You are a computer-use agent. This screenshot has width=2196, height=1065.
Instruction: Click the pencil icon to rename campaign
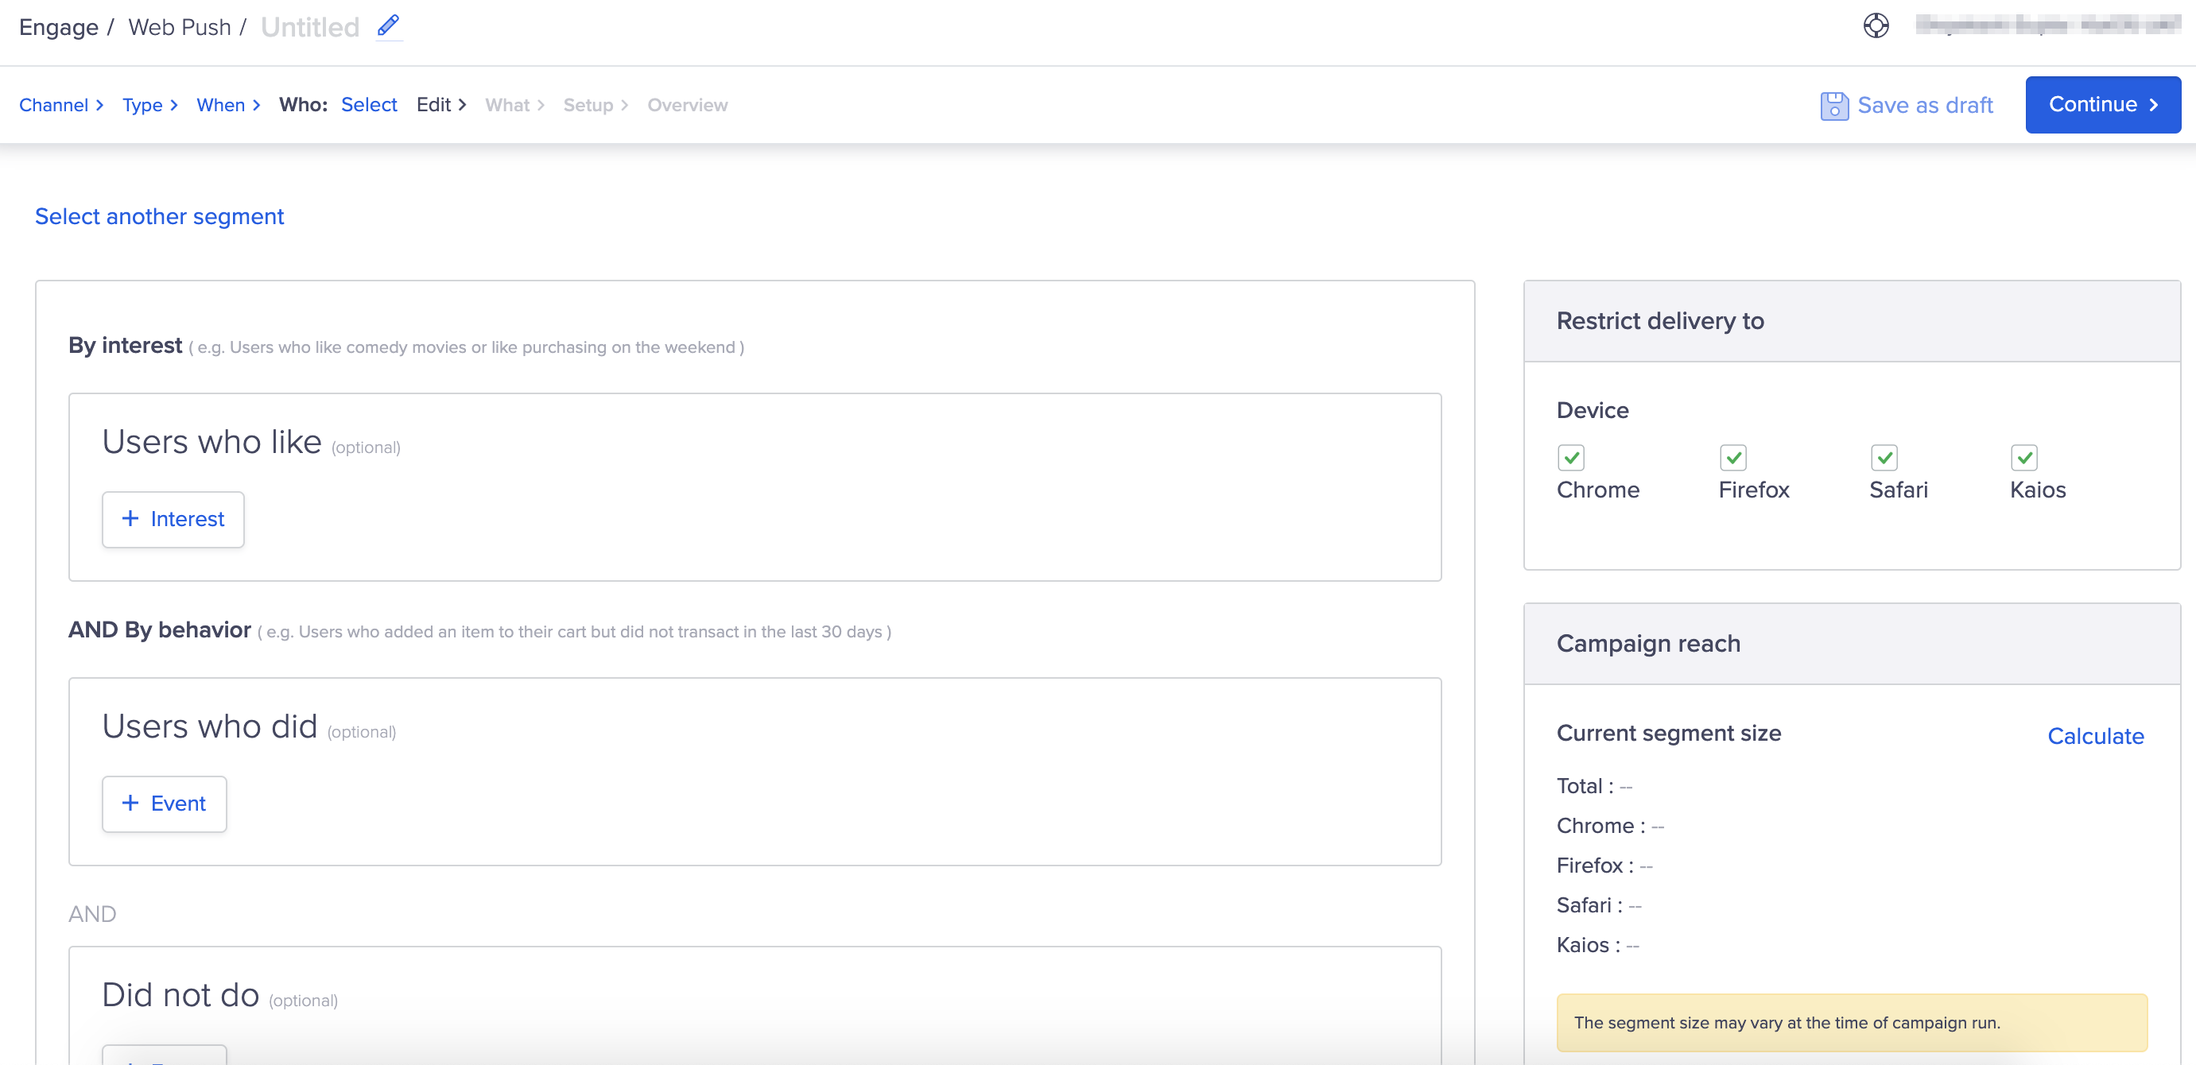pos(388,26)
